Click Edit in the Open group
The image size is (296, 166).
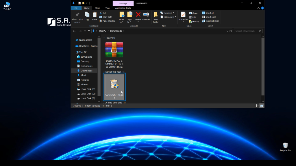coord(193,17)
